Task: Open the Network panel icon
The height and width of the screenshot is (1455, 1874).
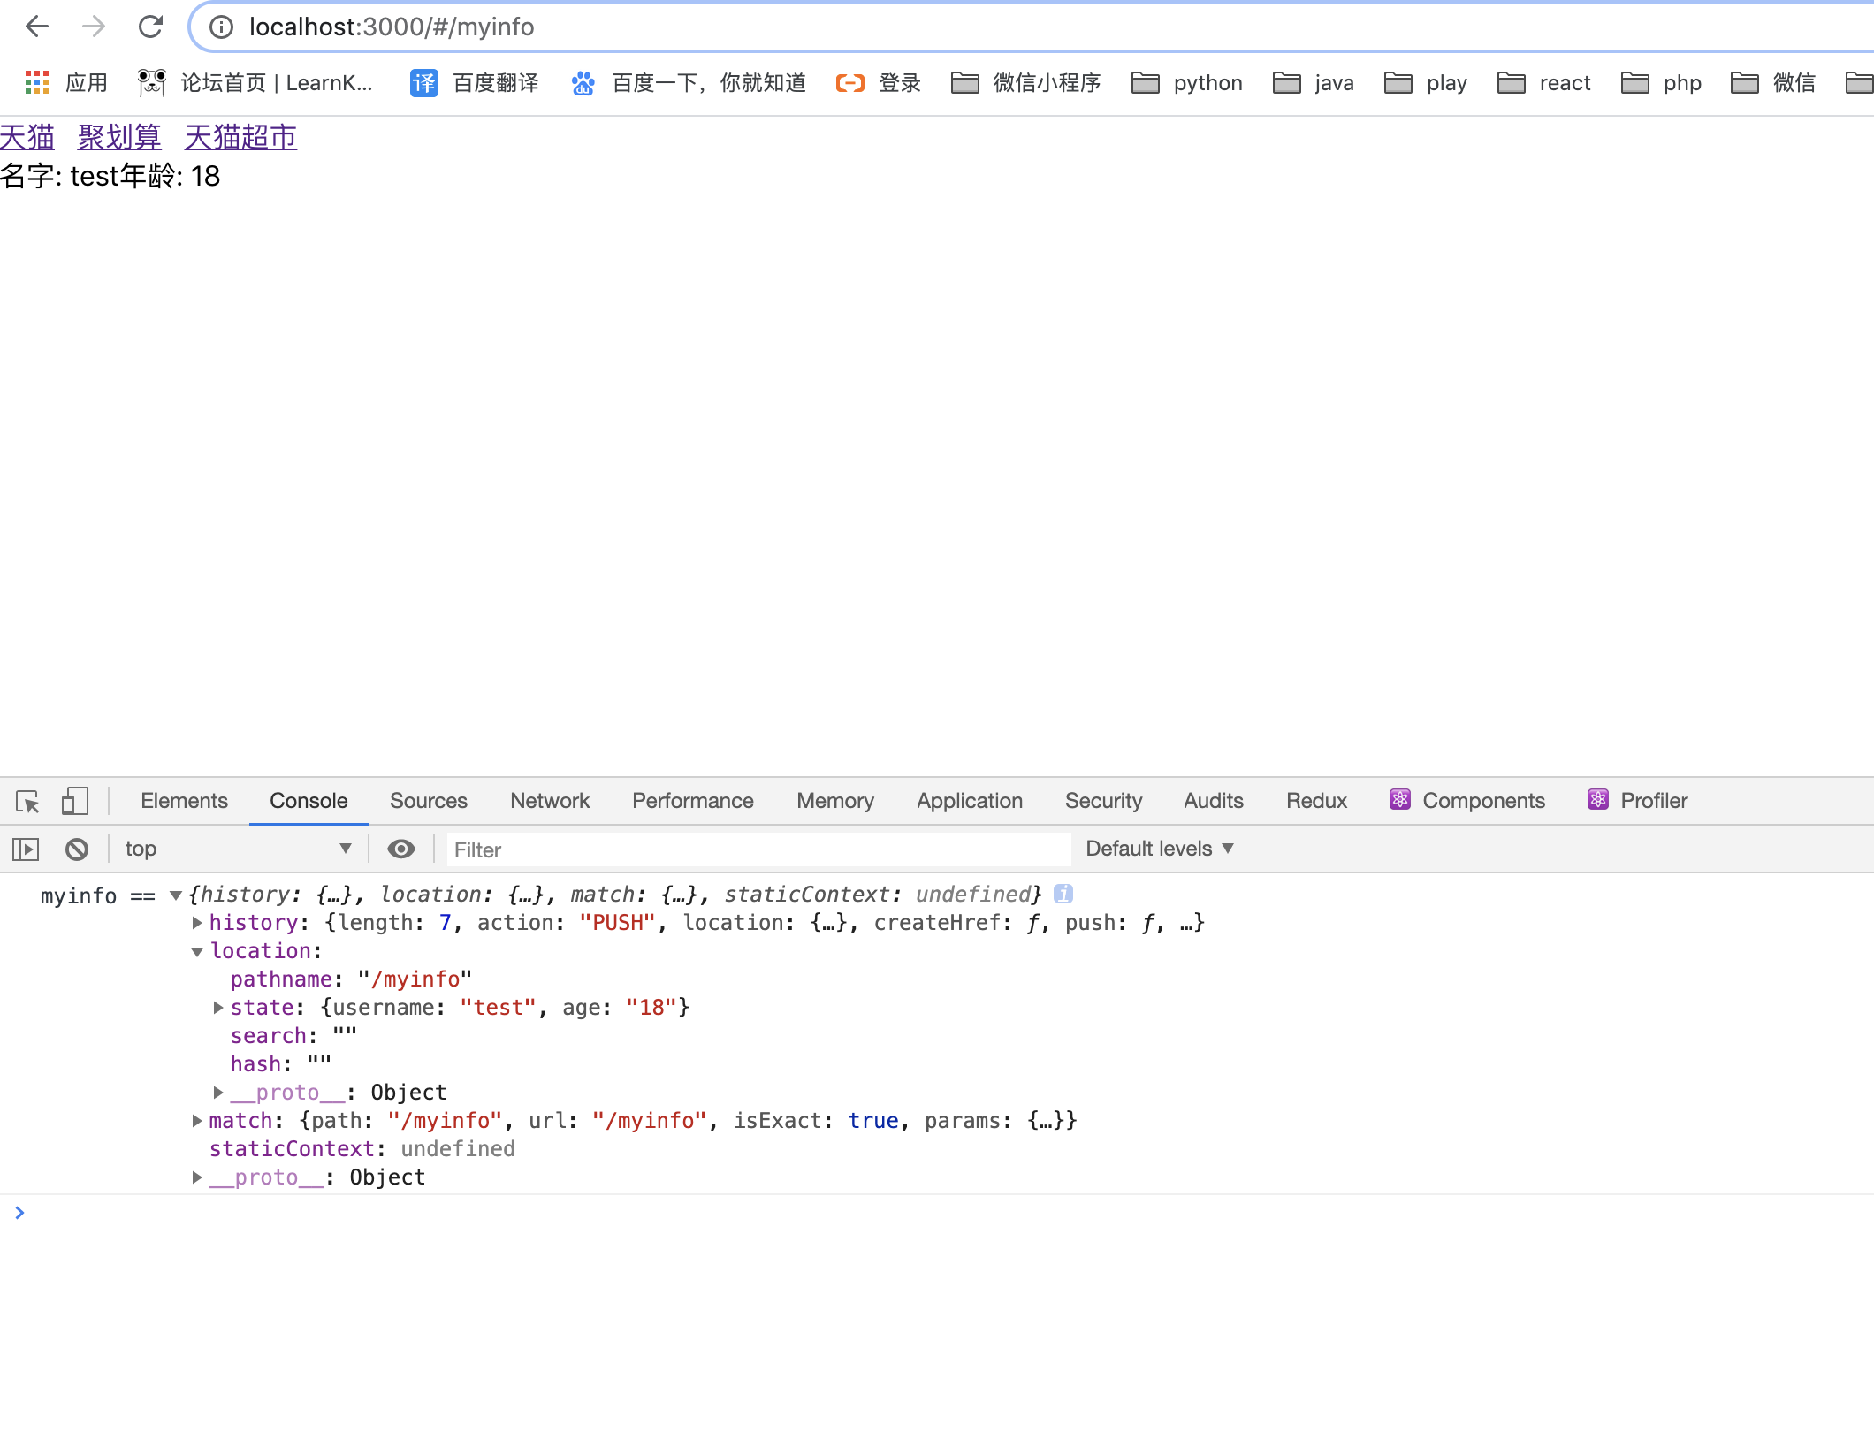Action: (x=549, y=801)
